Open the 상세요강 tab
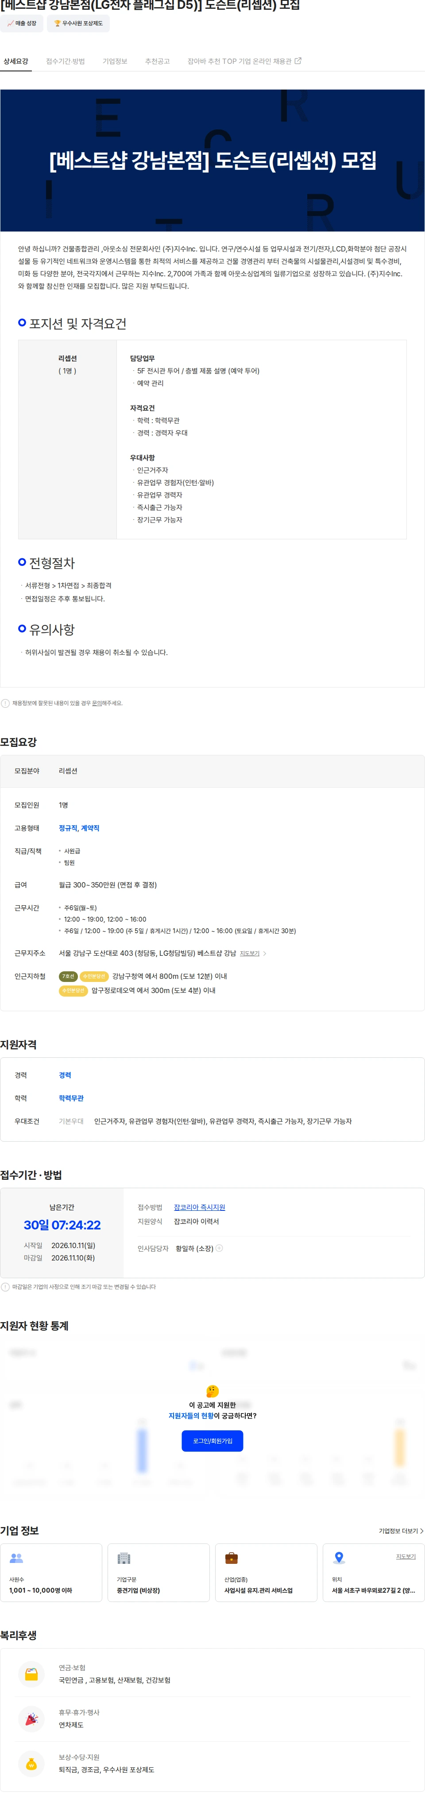Screen dimensions: 425x1814 pyautogui.click(x=15, y=61)
